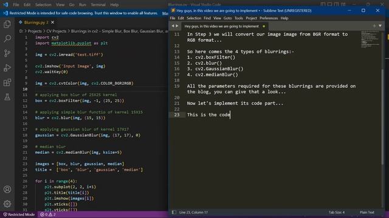Open the Goto menu in Sublime Text
Screen dimensions: 389x218
[227, 18]
